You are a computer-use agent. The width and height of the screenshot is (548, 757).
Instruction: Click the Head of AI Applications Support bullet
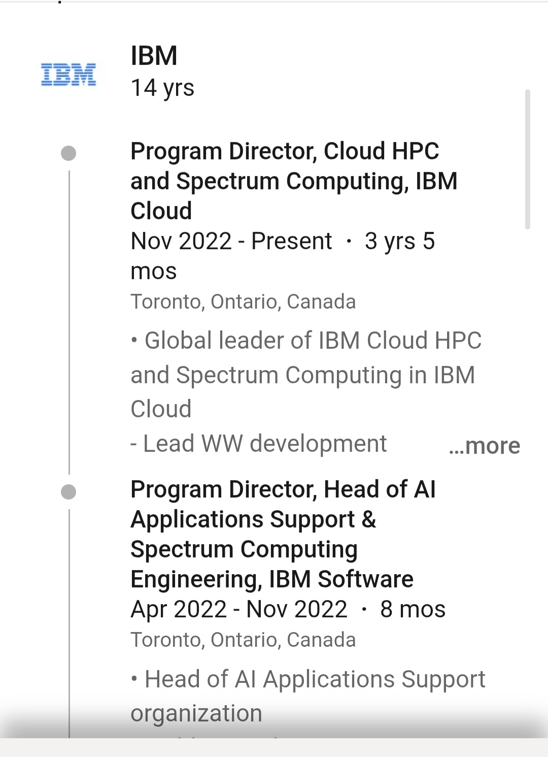[x=307, y=679]
